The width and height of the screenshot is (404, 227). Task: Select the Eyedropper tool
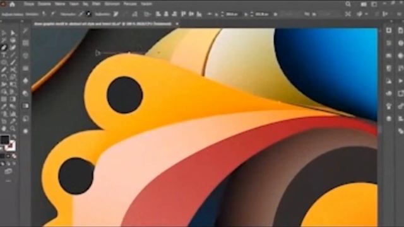tap(4, 107)
